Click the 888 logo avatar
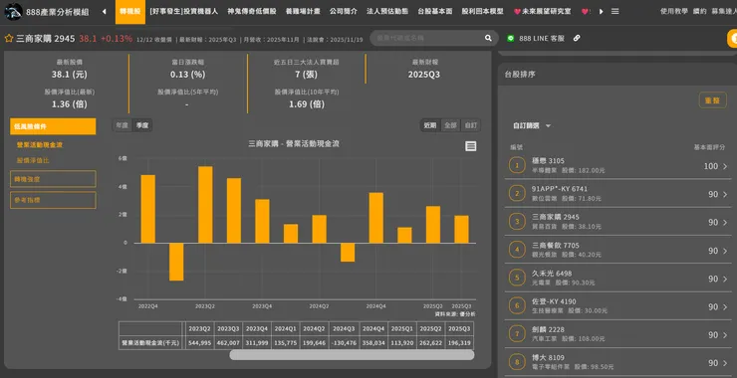The image size is (737, 378). [13, 11]
